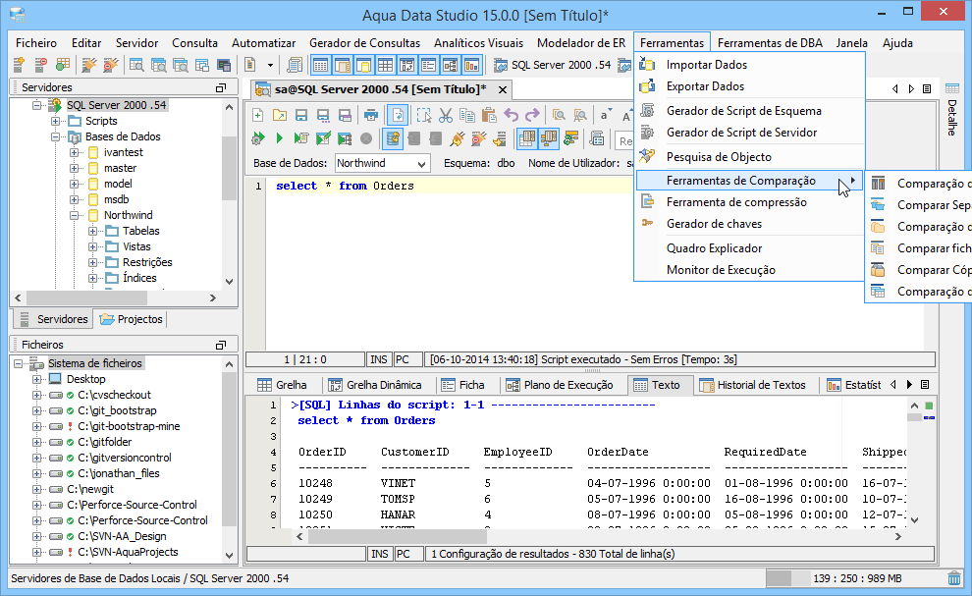
Task: Expand the Tabelas folder under Northwind
Action: click(x=92, y=231)
